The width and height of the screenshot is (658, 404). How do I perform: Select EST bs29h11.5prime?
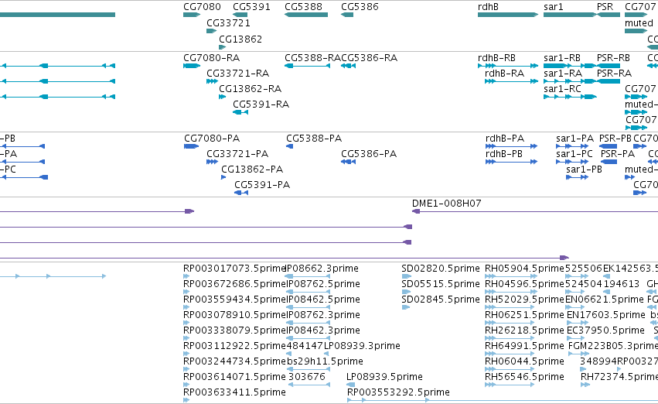[325, 361]
